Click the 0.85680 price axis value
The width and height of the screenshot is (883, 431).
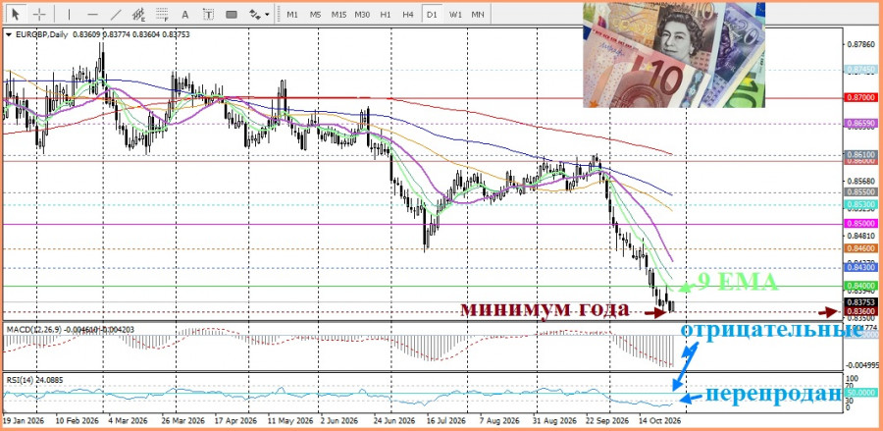(860, 182)
